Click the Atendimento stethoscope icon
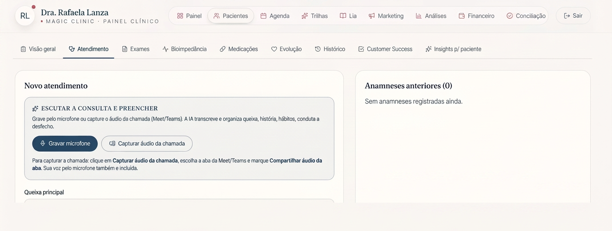This screenshot has width=612, height=231. click(72, 49)
